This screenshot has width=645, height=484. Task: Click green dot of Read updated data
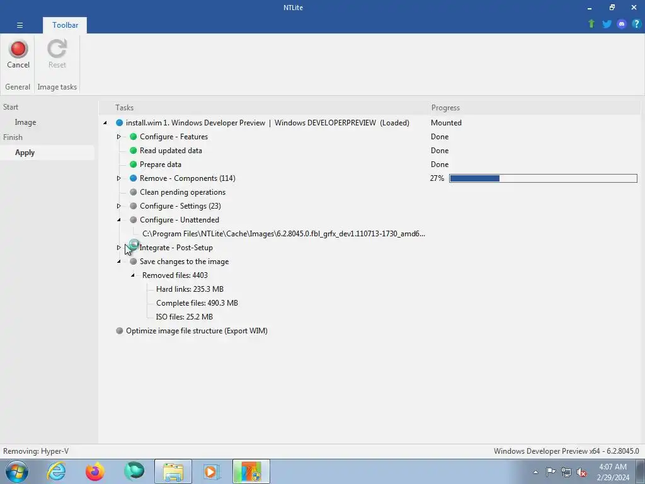coord(134,151)
